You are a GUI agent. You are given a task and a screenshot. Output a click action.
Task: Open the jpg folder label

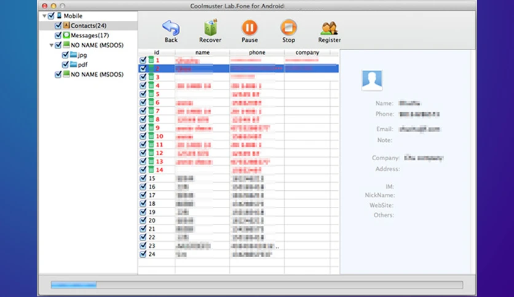[x=82, y=55]
